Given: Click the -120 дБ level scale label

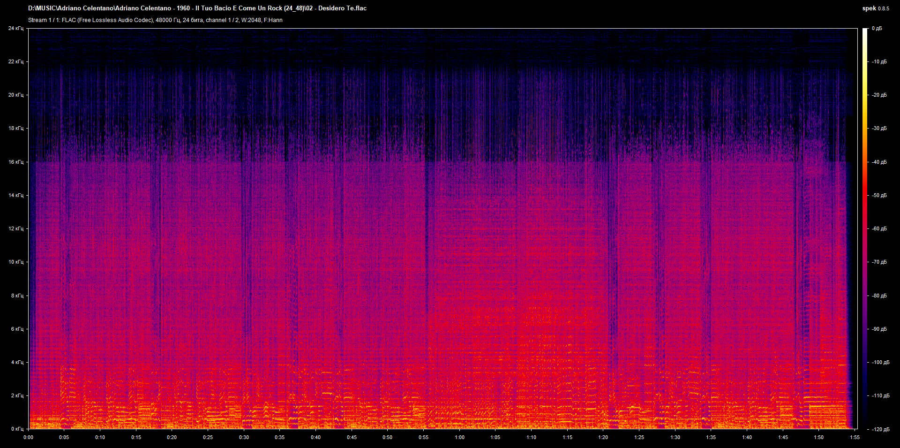Looking at the screenshot, I should 880,429.
